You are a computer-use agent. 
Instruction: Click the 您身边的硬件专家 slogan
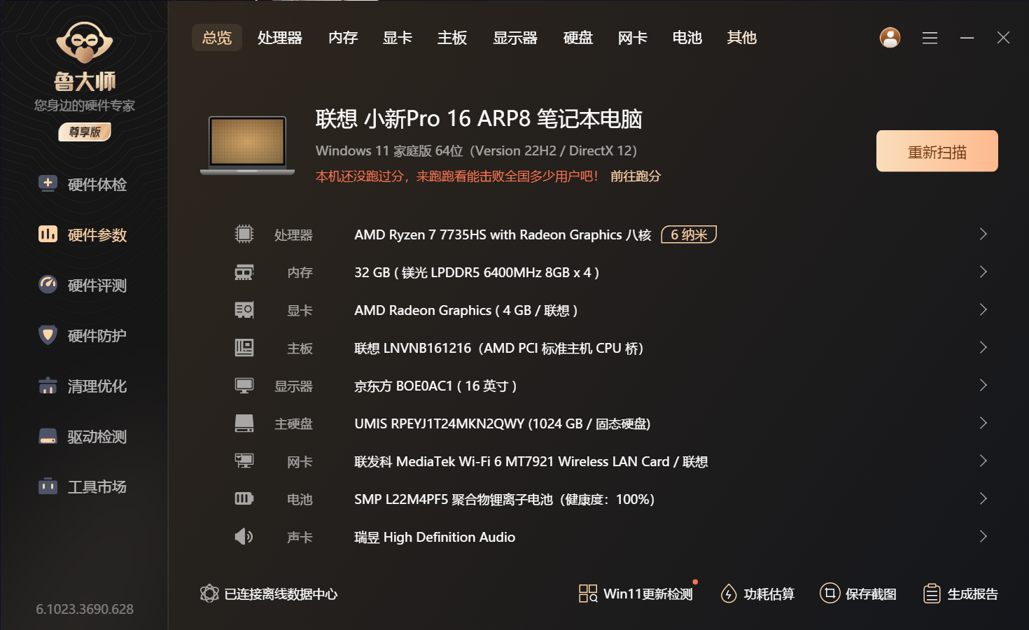(x=85, y=106)
